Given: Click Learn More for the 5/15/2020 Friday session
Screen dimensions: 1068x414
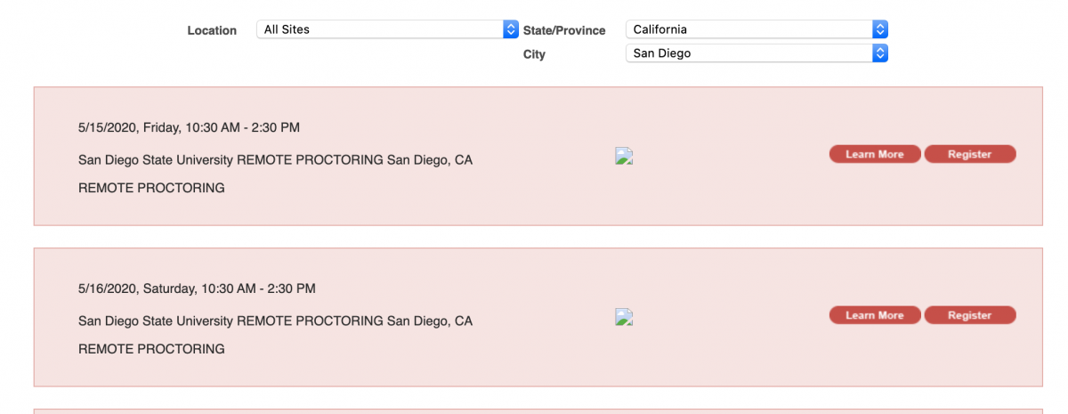Looking at the screenshot, I should (875, 154).
